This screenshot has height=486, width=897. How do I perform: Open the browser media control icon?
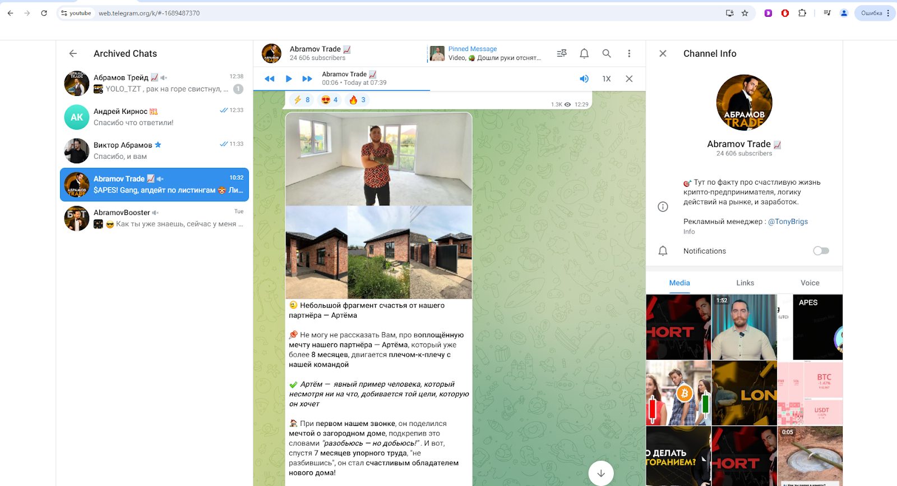(827, 13)
